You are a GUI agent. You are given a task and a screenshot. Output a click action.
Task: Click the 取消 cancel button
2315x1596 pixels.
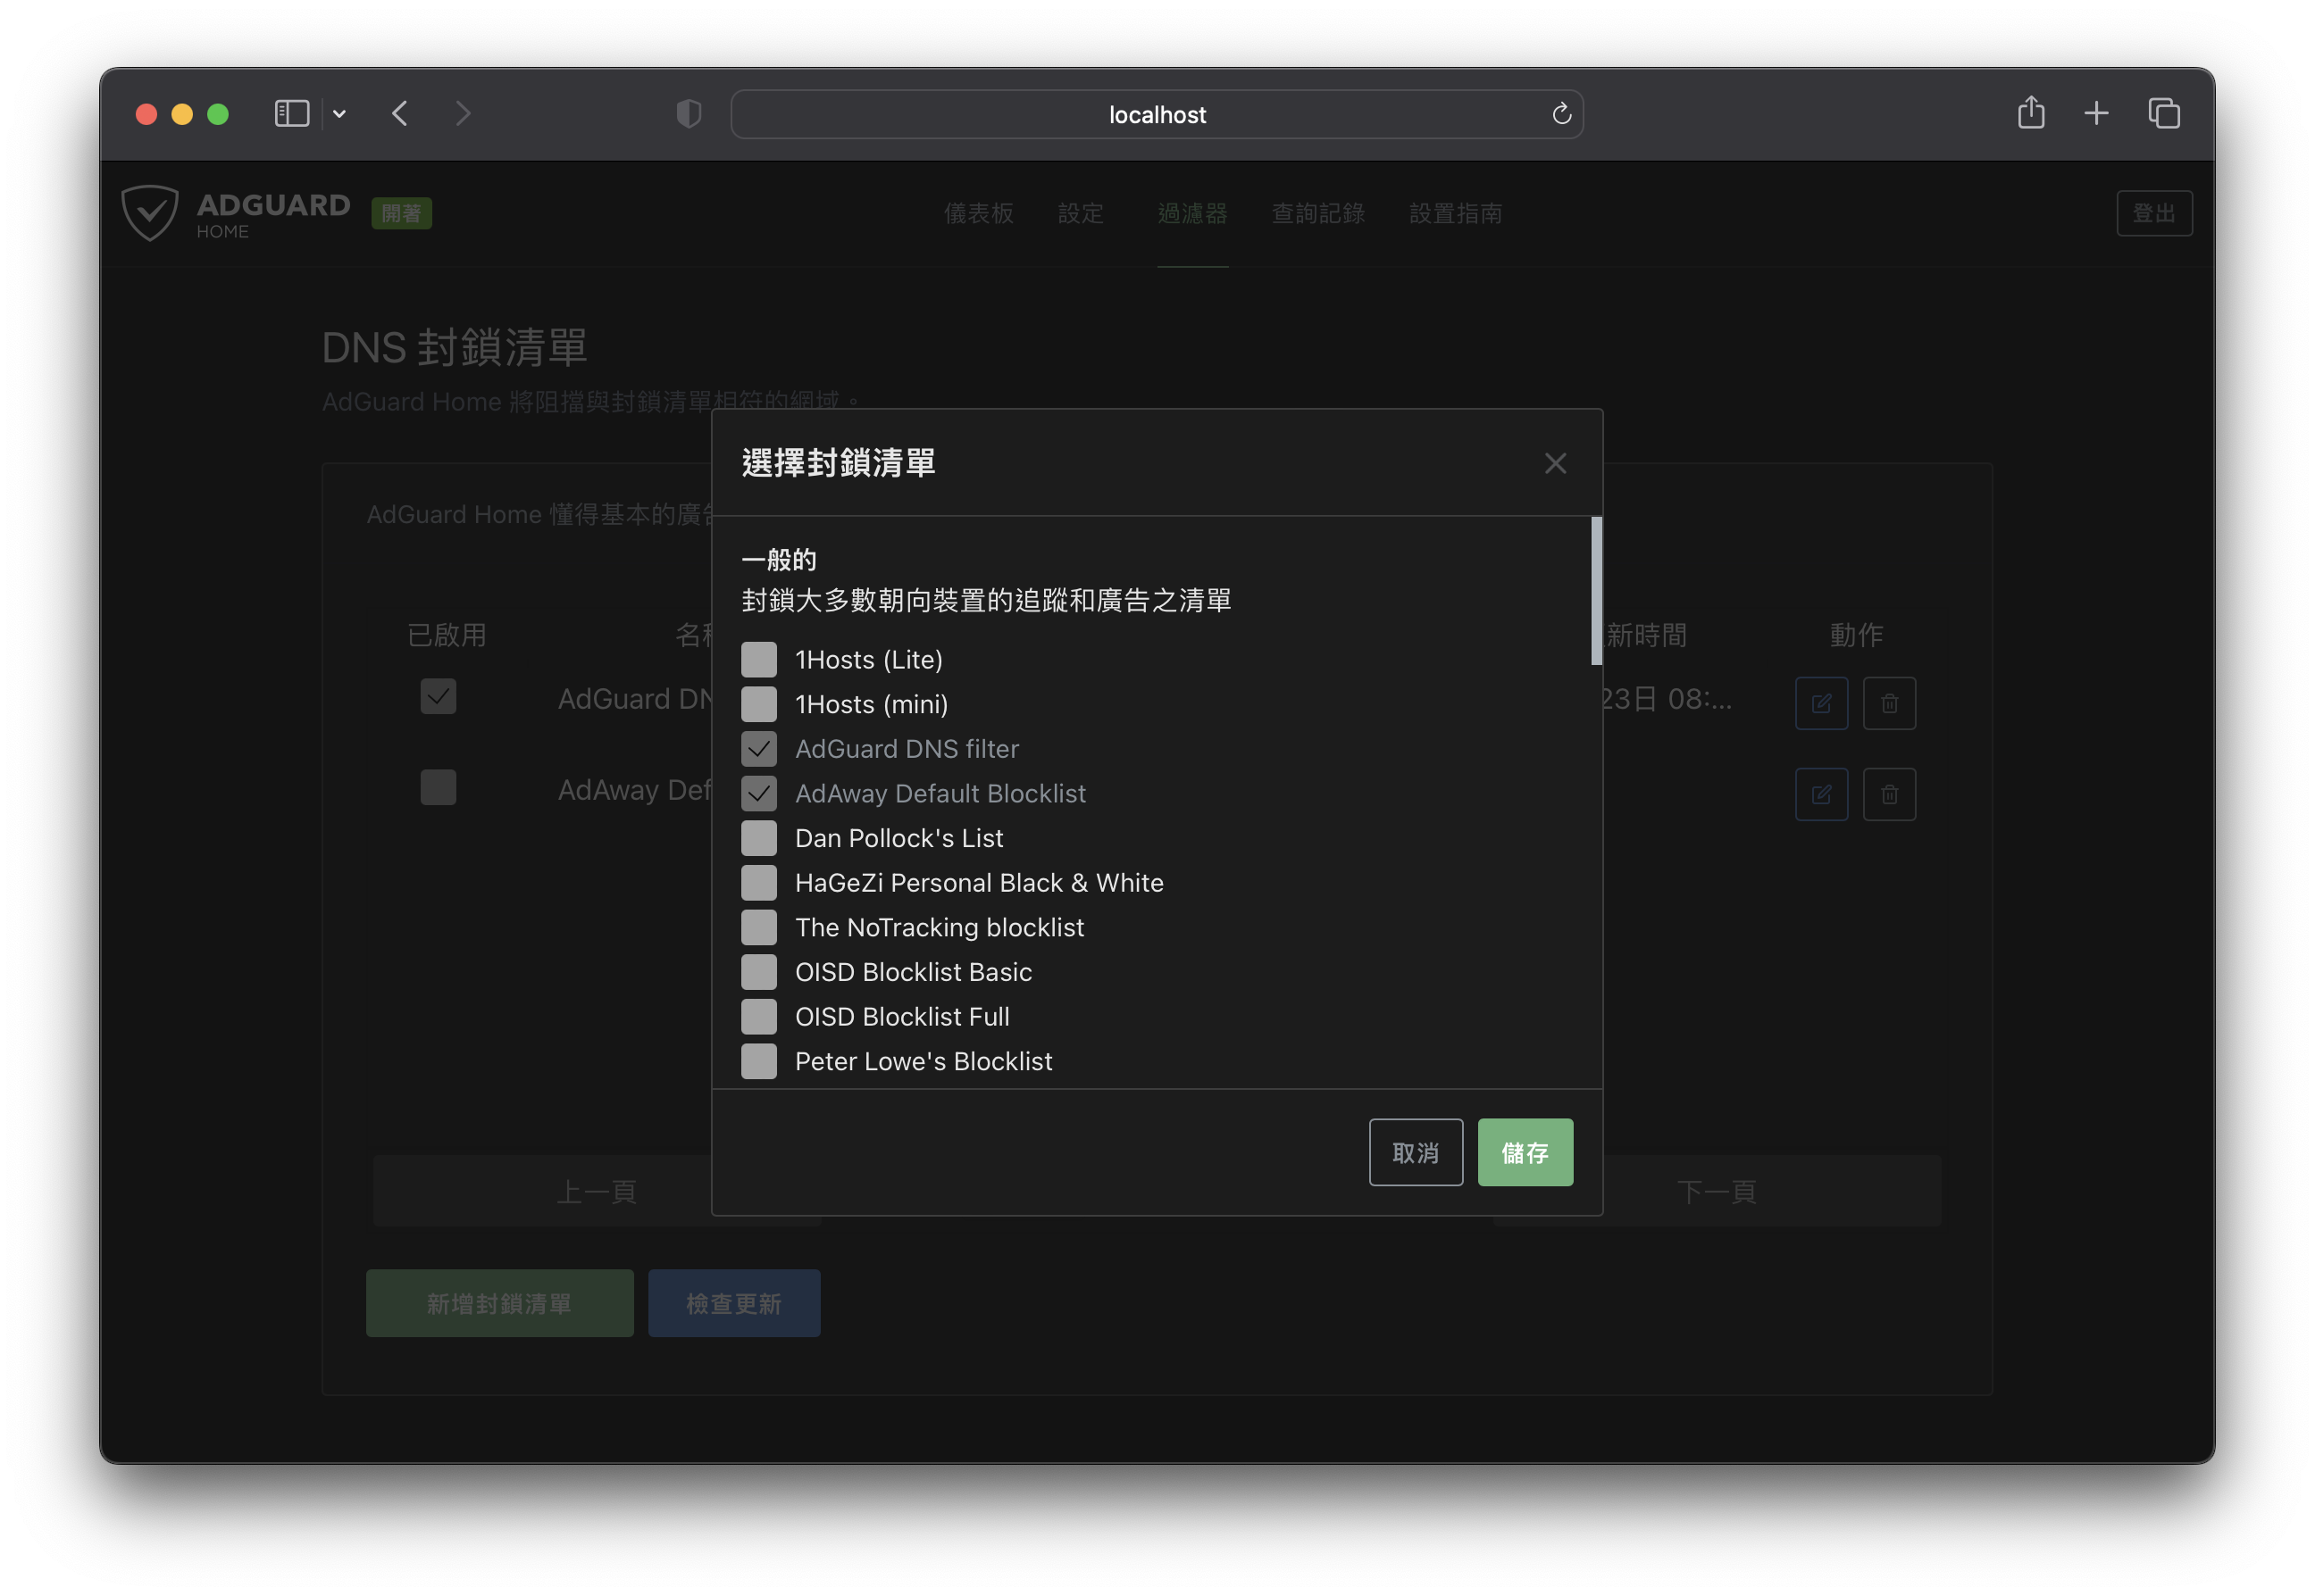tap(1415, 1152)
